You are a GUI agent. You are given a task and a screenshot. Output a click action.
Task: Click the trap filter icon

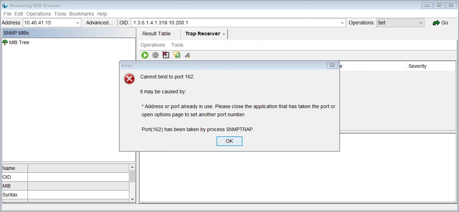[x=176, y=55]
